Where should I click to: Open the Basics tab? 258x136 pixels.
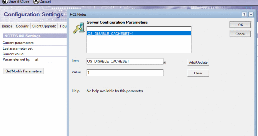click(7, 26)
